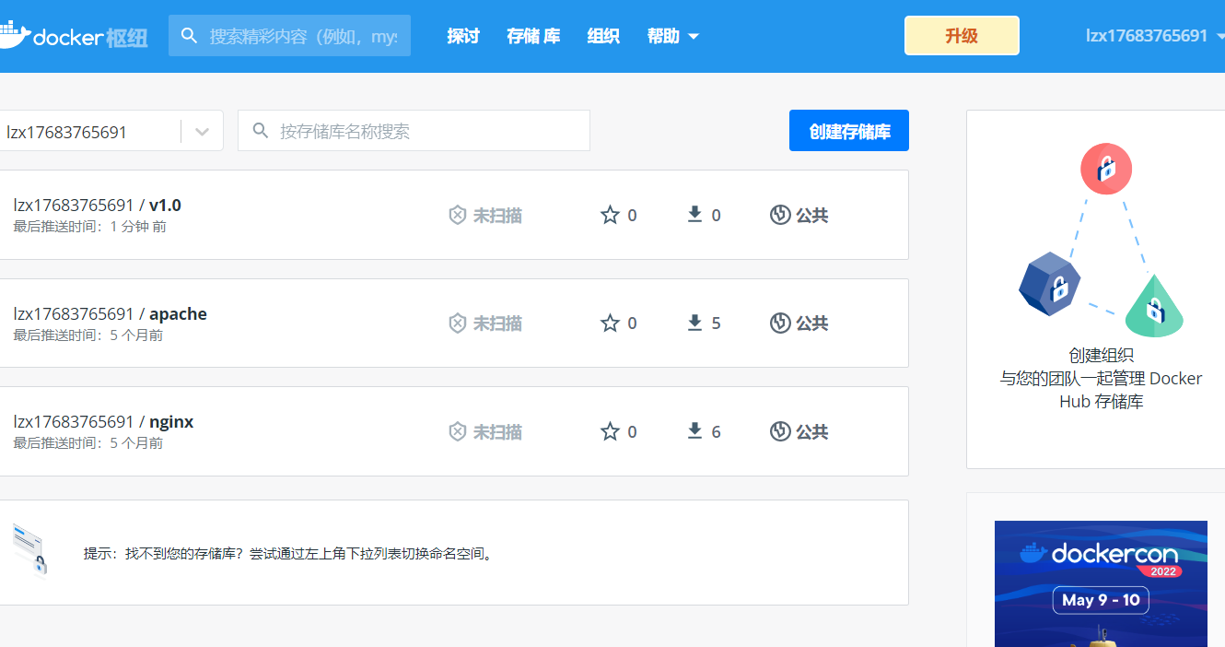The height and width of the screenshot is (647, 1225).
Task: Open the 帮助 help dropdown menu
Action: click(672, 36)
